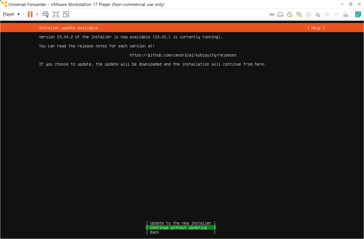The width and height of the screenshot is (364, 239).
Task: Open the green notes message icon
Action: click(x=358, y=14)
